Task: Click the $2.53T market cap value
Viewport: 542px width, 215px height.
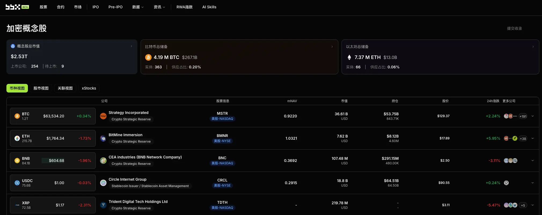Action: coord(19,57)
